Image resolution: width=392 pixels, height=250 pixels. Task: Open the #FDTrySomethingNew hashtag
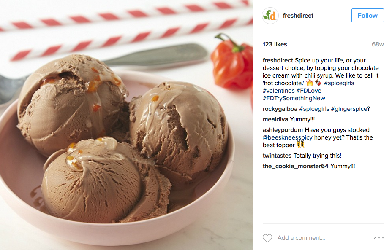(x=294, y=98)
